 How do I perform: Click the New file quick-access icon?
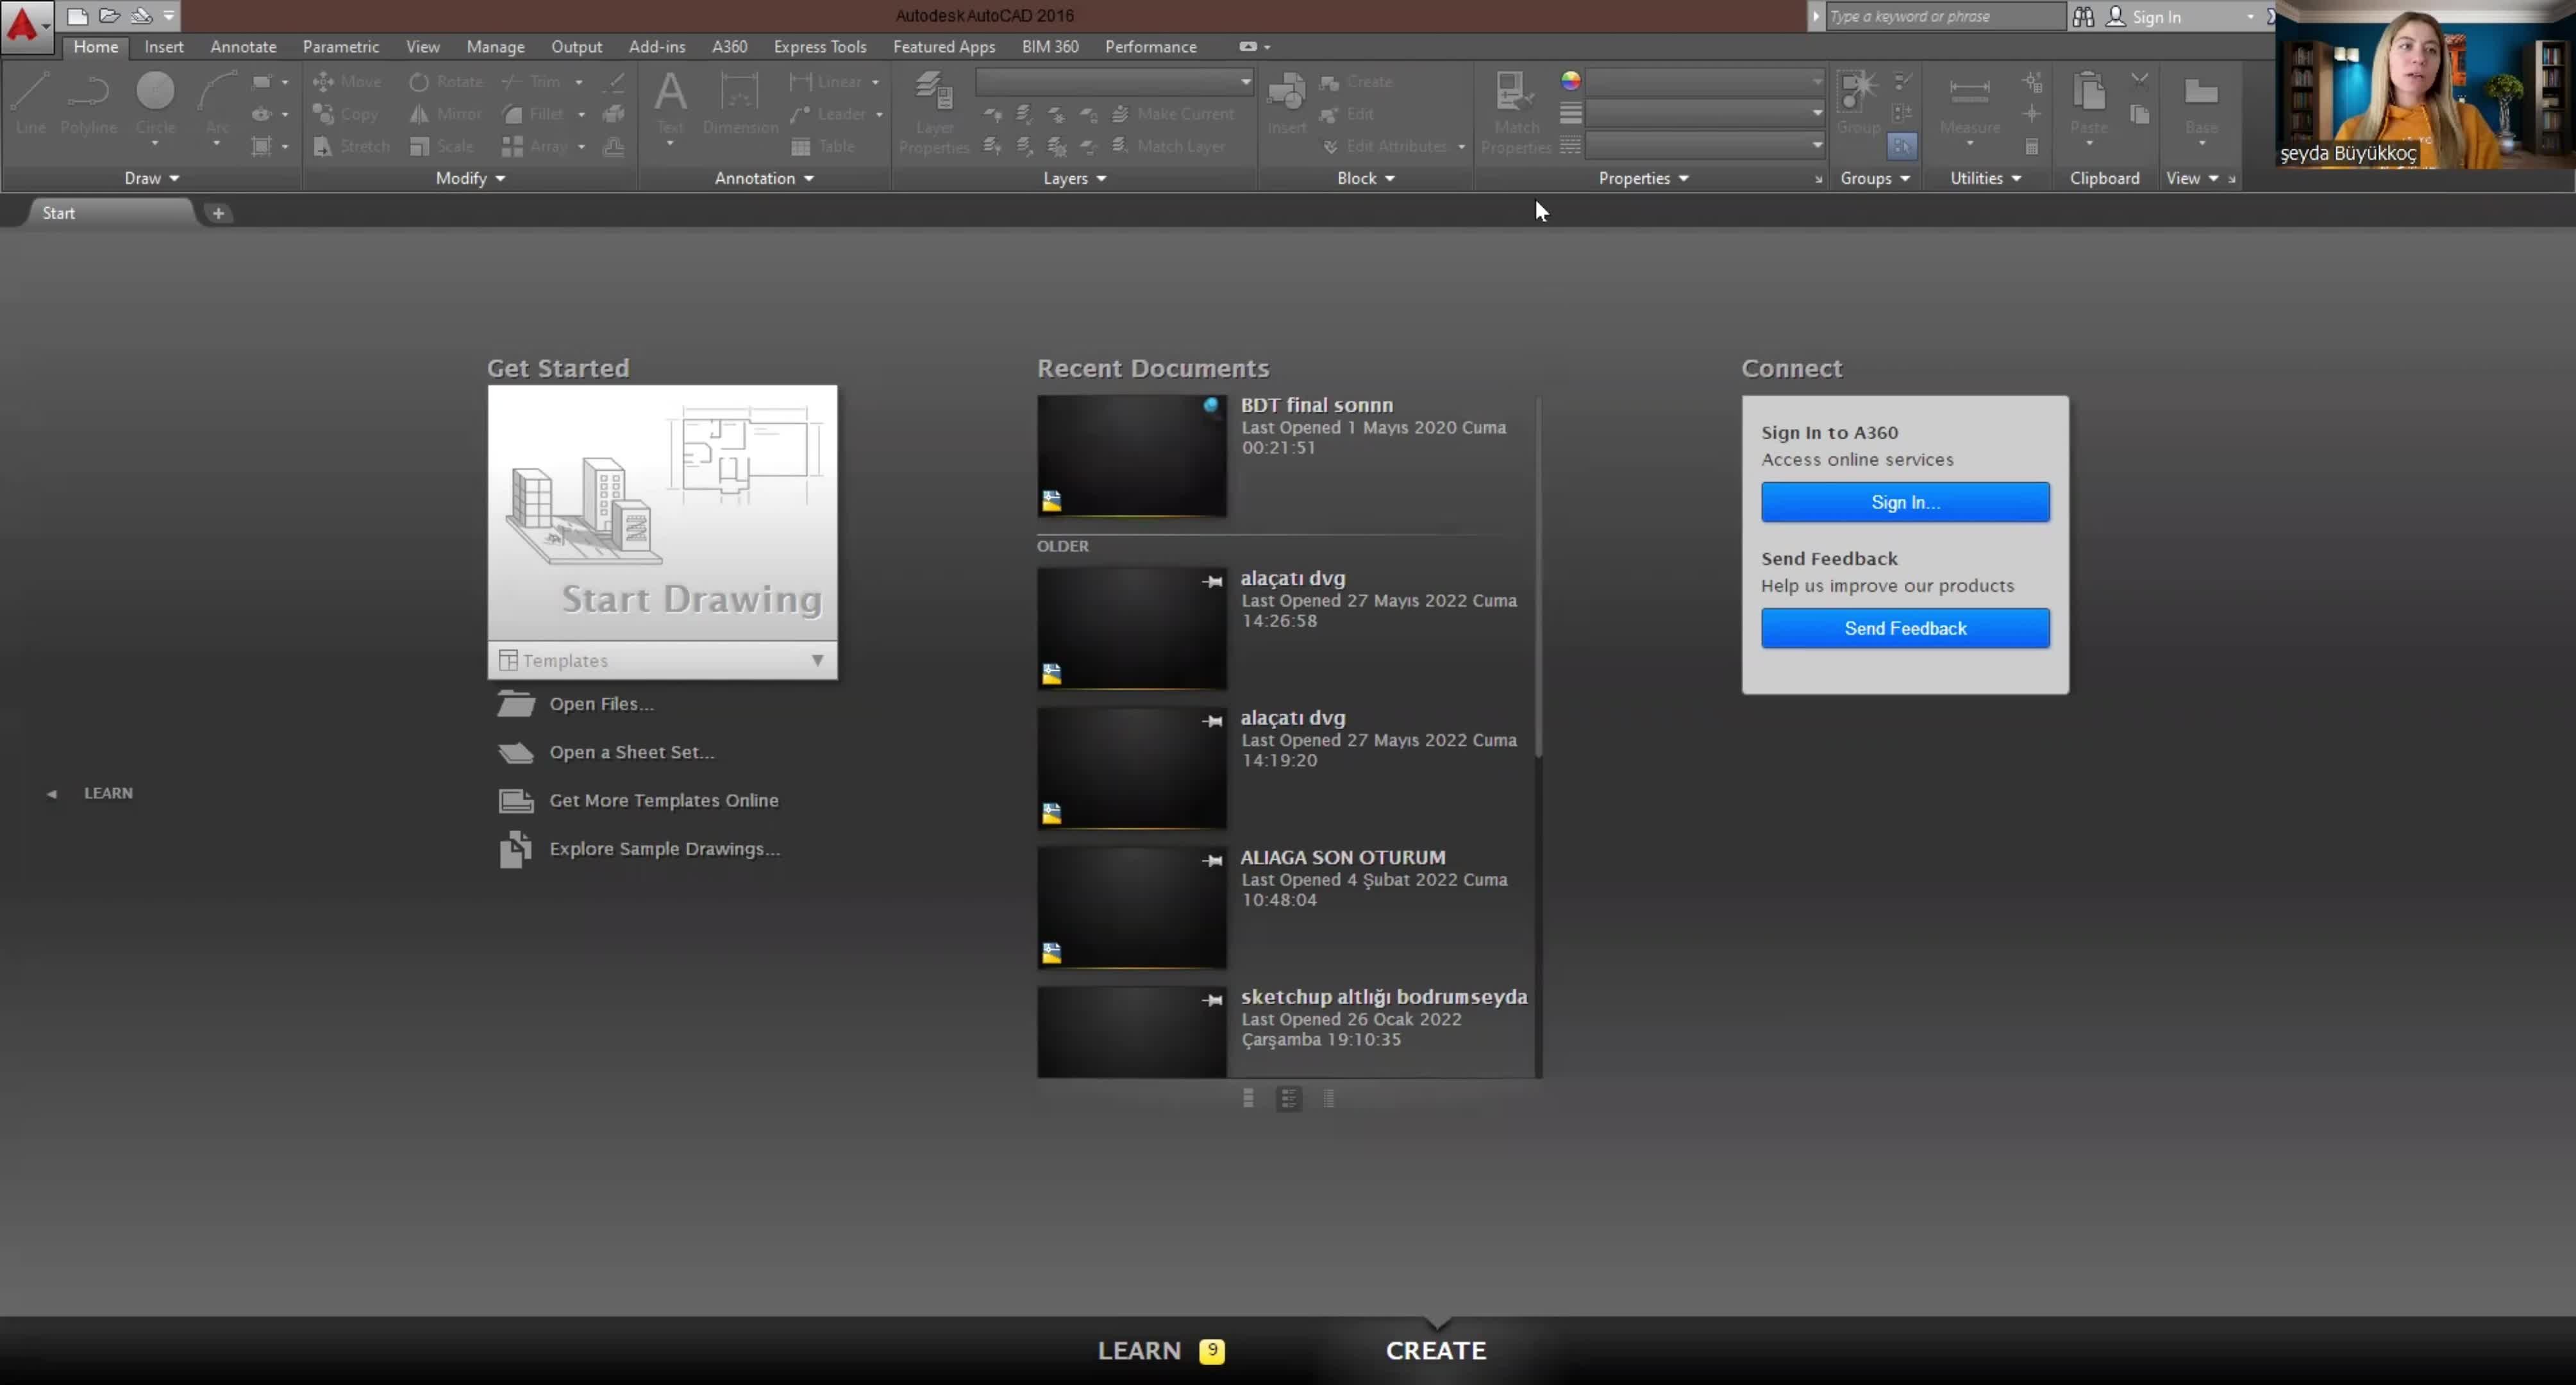pos(77,16)
